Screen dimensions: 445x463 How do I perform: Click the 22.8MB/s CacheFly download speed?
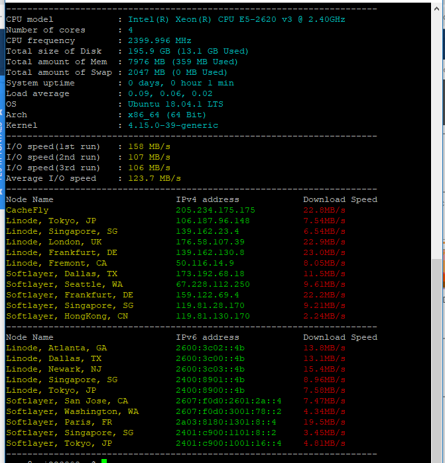click(324, 210)
